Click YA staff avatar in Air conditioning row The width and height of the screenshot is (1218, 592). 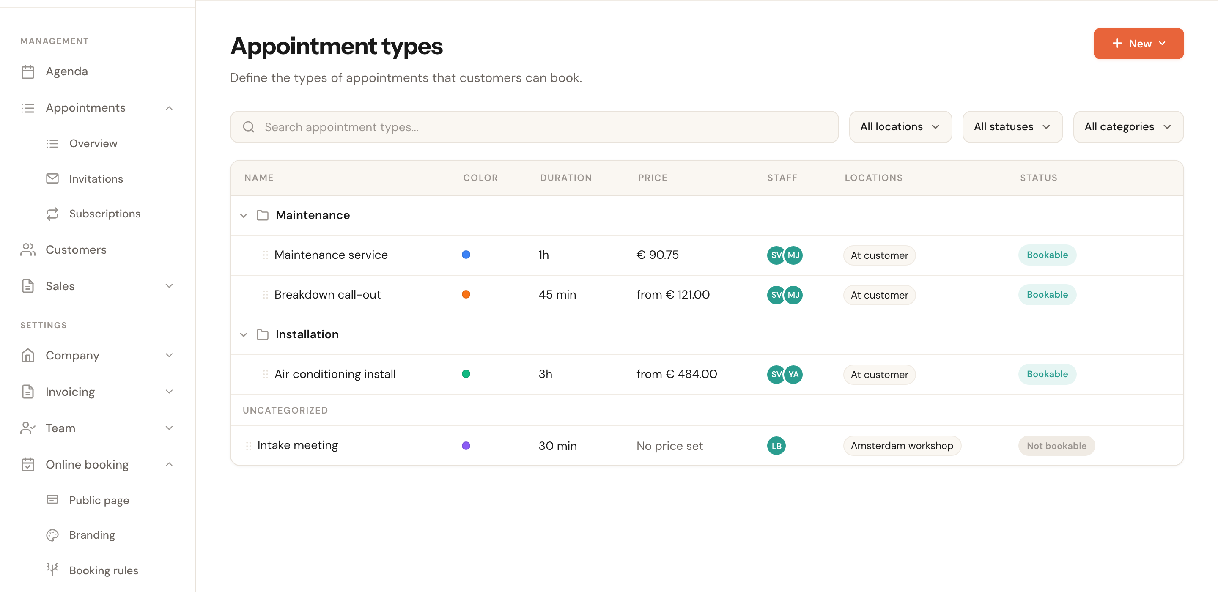(x=793, y=374)
